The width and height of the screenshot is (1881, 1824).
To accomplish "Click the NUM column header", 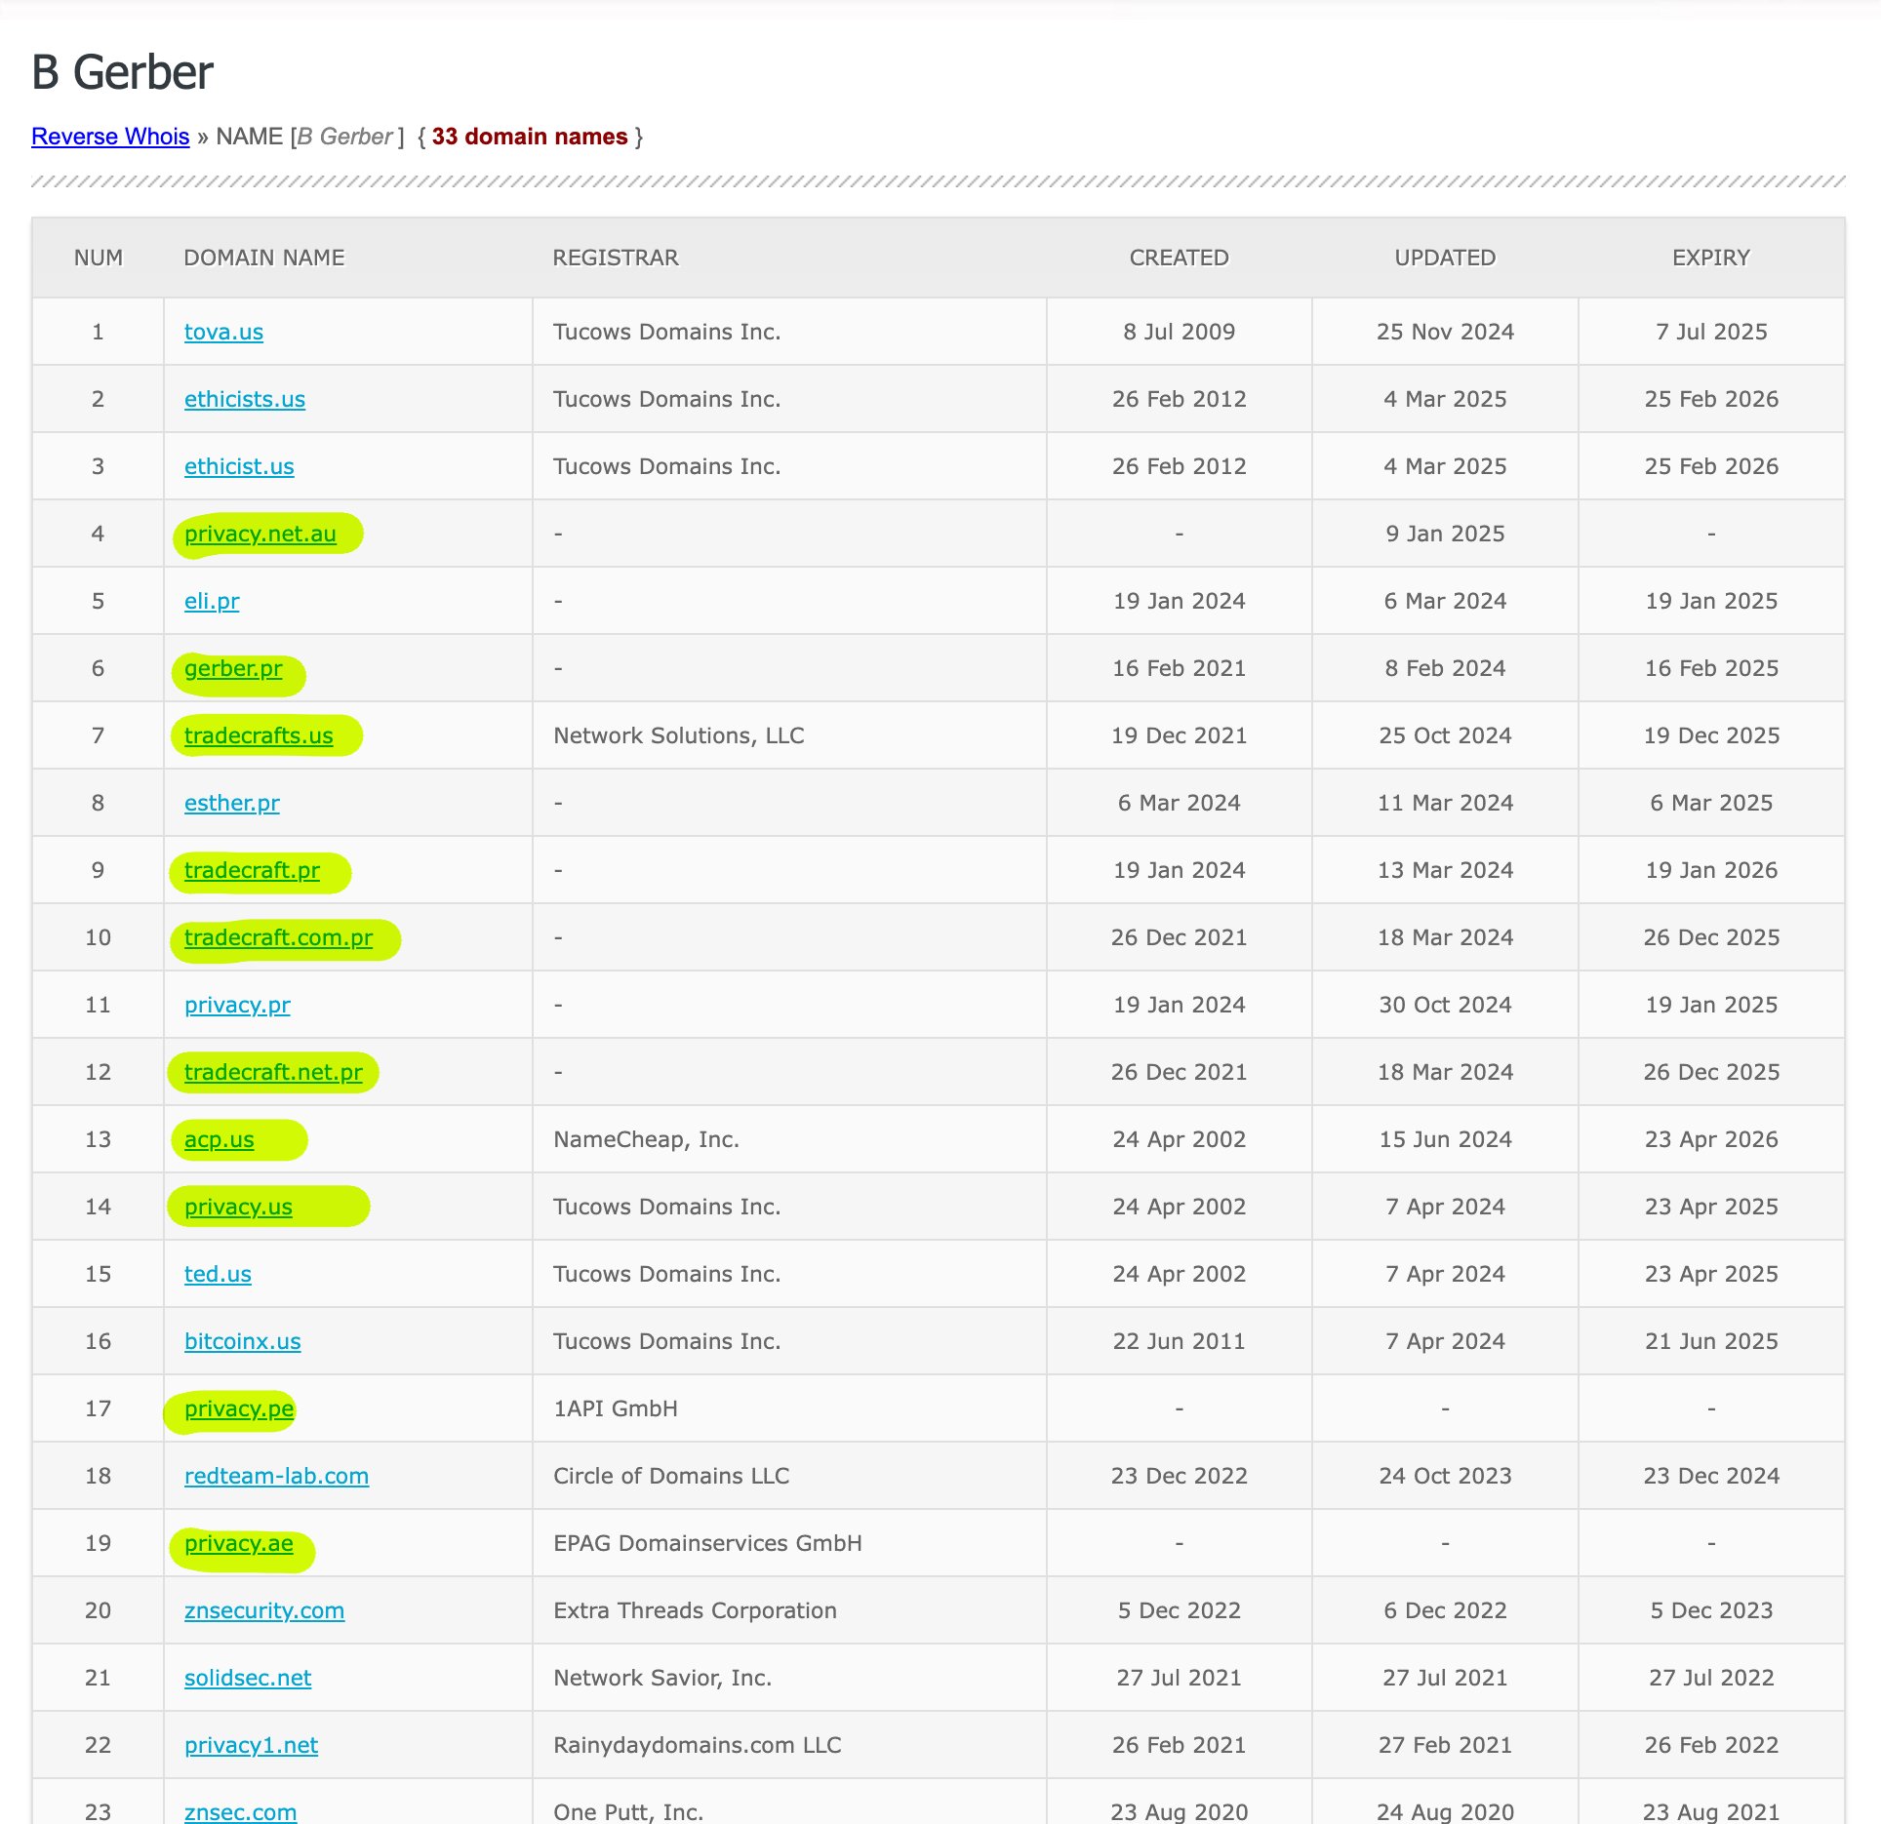I will [x=99, y=258].
